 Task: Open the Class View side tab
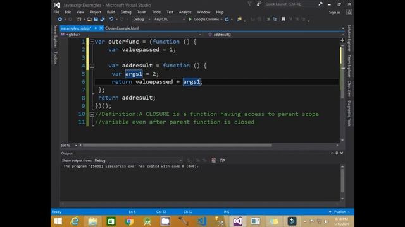[349, 89]
